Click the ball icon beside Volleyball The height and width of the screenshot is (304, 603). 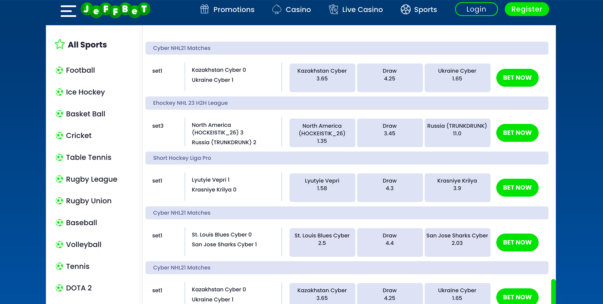tap(59, 244)
